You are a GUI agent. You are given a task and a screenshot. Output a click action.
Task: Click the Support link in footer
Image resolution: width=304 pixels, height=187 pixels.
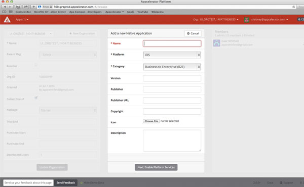[286, 182]
